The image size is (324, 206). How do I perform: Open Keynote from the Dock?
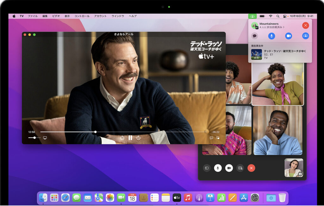(x=210, y=198)
